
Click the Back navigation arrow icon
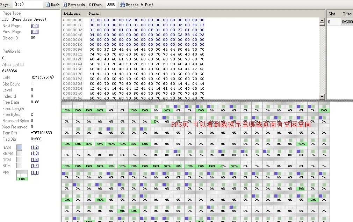pos(48,5)
